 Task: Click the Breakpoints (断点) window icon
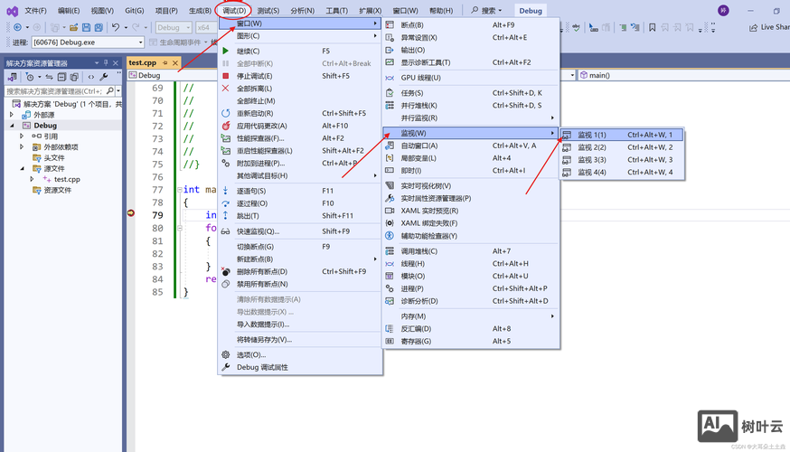(390, 24)
